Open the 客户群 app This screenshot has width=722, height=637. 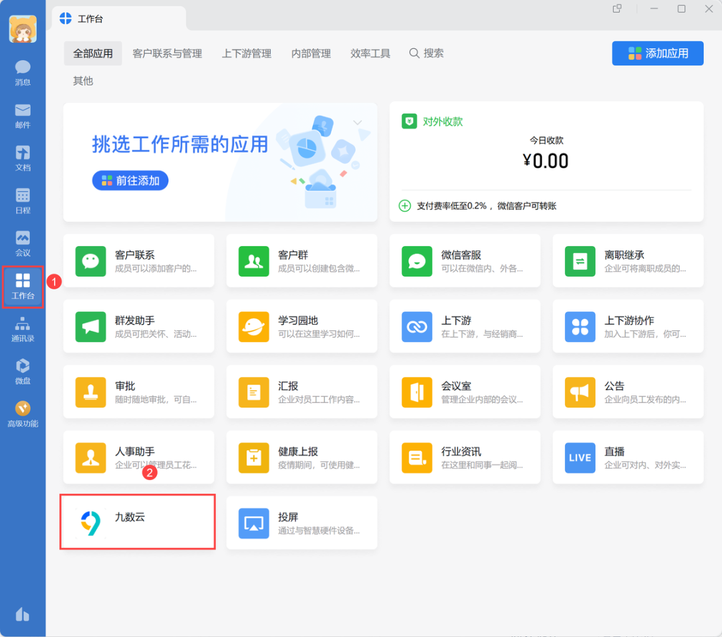[302, 261]
